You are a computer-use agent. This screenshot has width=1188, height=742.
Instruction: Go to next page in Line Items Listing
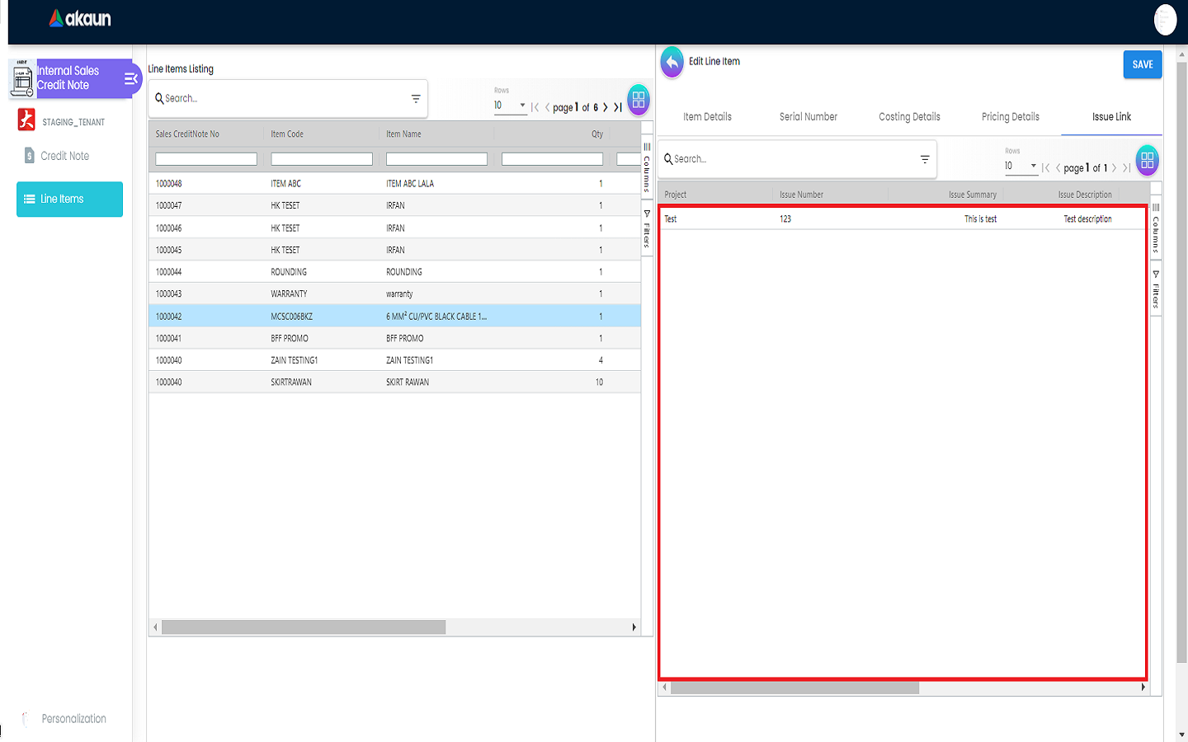[606, 107]
